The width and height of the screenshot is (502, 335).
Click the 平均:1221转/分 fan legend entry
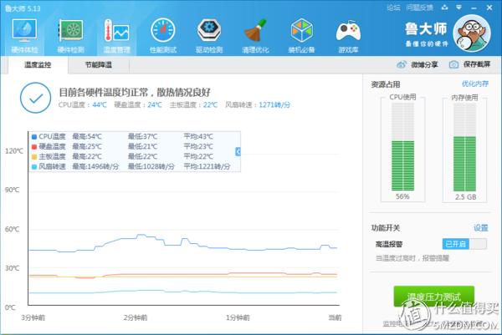coord(207,166)
